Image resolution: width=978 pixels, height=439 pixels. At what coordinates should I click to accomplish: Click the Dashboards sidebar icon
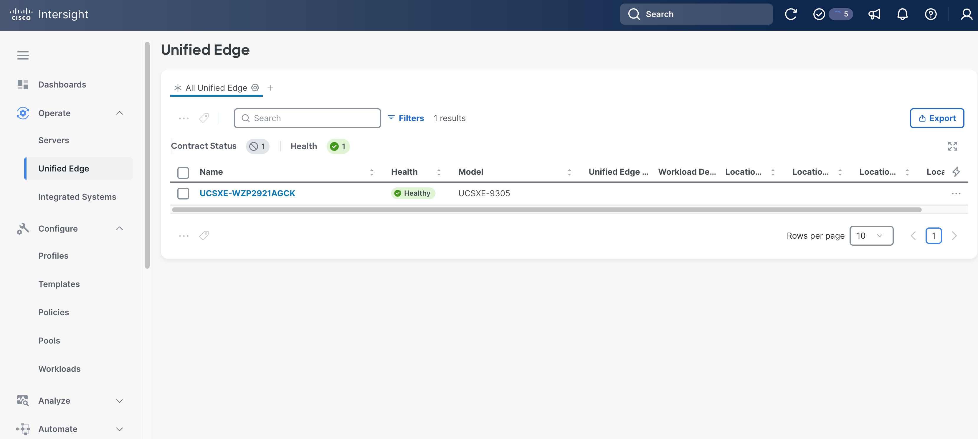pyautogui.click(x=23, y=85)
